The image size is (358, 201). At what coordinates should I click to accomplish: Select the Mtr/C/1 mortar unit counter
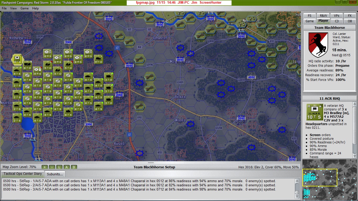coord(109,100)
